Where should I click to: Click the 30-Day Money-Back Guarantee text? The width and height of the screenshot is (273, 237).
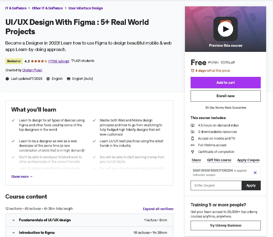[226, 108]
